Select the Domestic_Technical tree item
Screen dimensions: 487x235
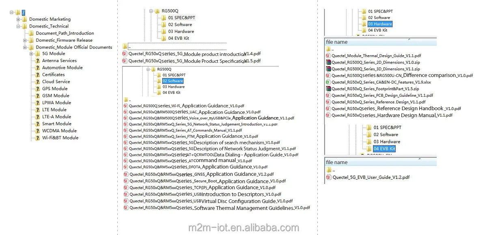[x=49, y=26]
